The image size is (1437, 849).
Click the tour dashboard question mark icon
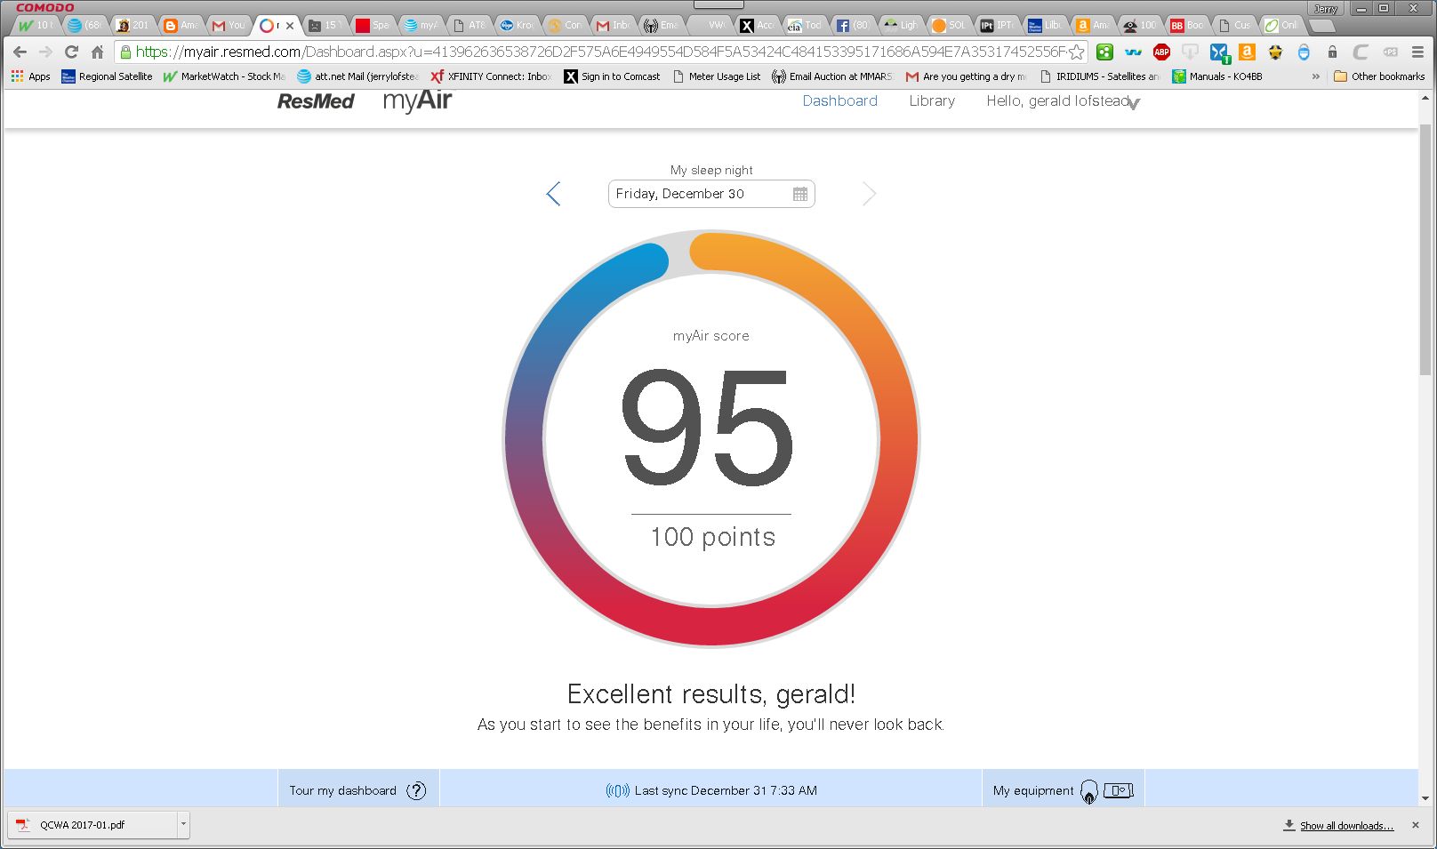pos(416,790)
